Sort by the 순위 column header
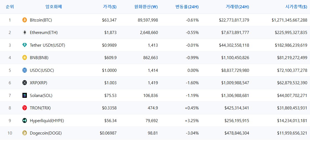This screenshot has height=142, width=310. click(x=10, y=7)
